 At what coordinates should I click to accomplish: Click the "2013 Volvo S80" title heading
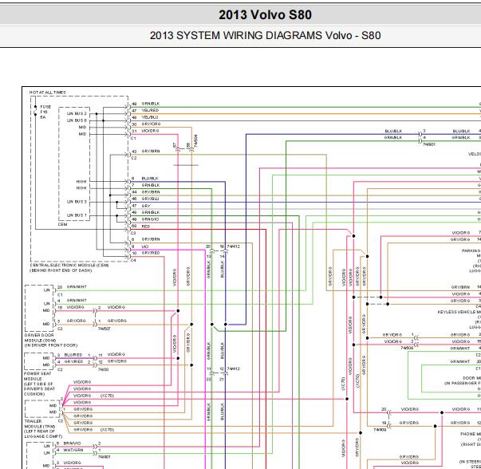coord(265,15)
